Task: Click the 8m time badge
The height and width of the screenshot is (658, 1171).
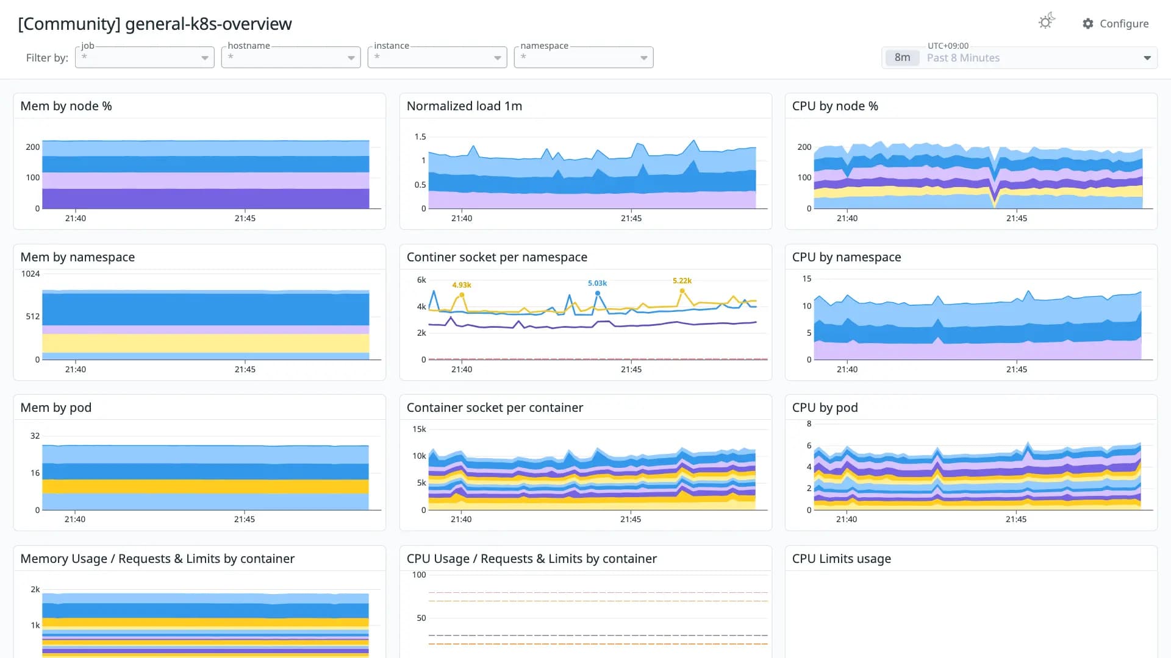Action: pyautogui.click(x=902, y=58)
